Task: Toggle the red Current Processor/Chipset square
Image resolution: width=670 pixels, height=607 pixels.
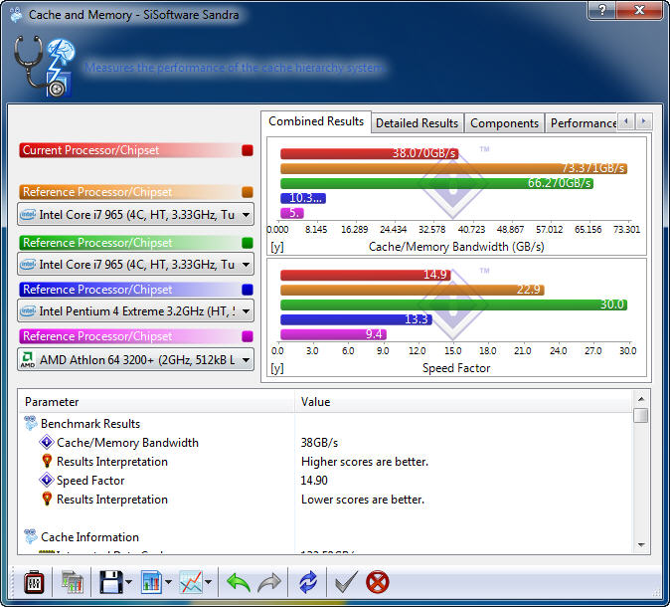Action: (248, 150)
